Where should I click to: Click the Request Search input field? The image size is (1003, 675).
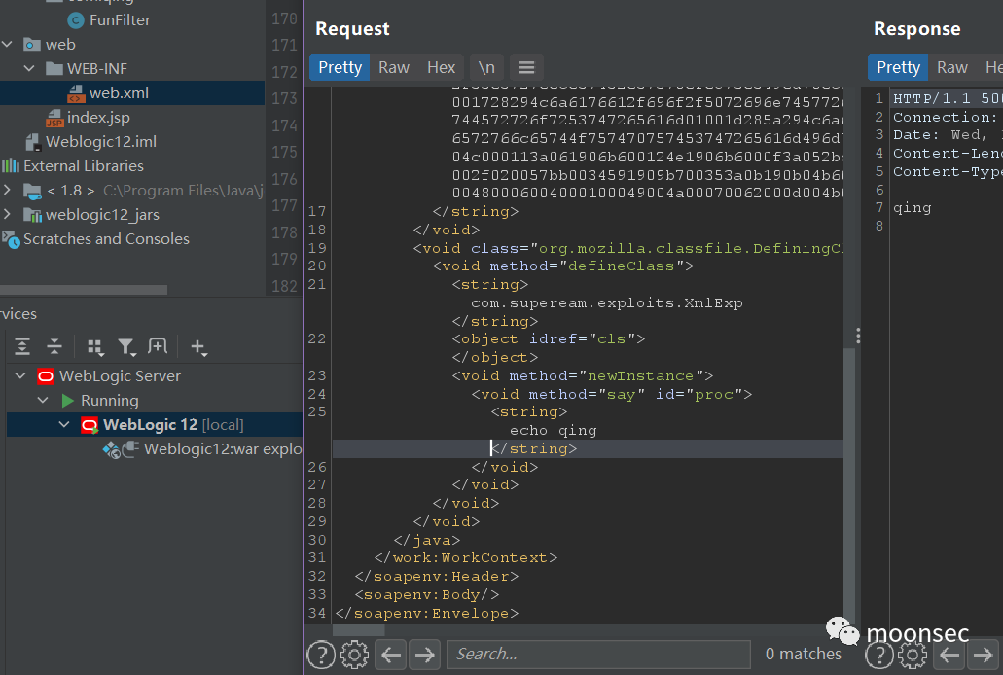tap(598, 655)
